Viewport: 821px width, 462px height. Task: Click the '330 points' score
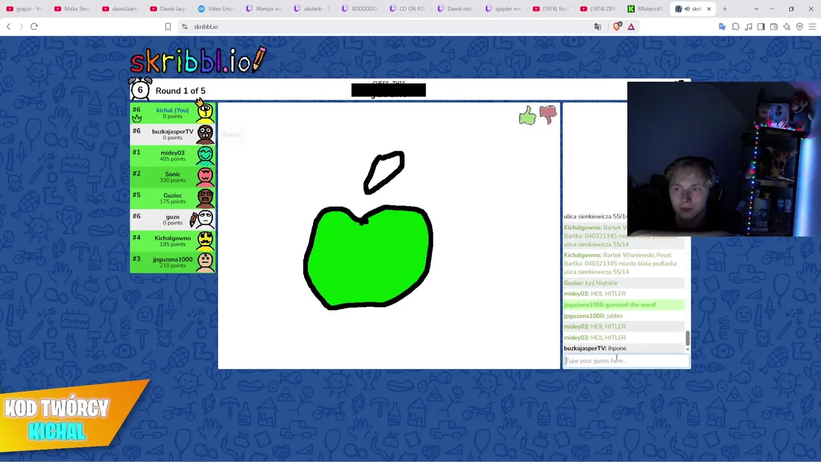[x=173, y=180]
